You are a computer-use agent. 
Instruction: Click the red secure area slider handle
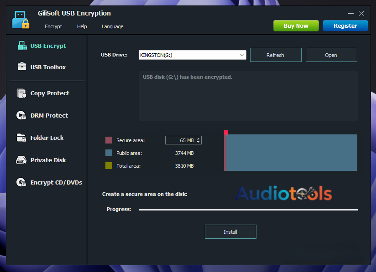226,133
